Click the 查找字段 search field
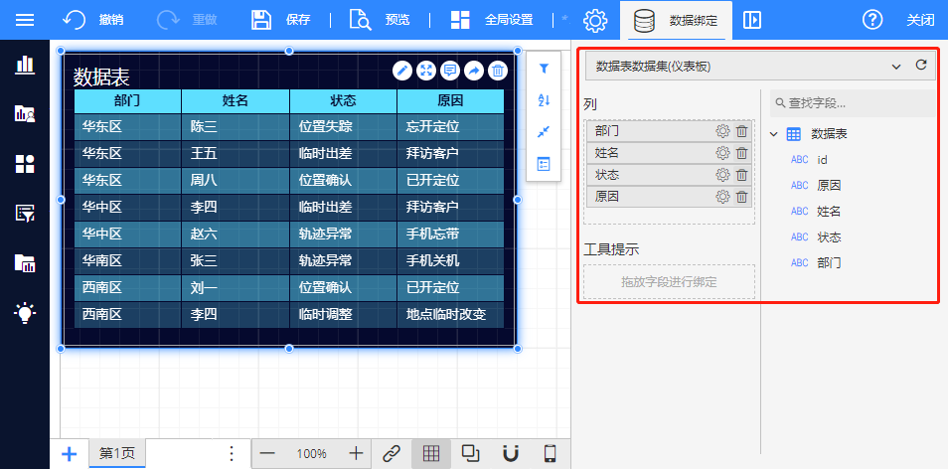948x469 pixels. click(x=857, y=103)
